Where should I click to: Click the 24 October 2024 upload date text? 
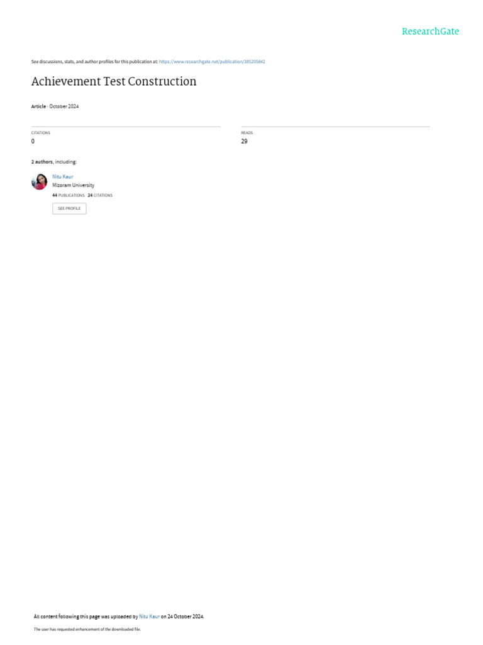click(186, 616)
